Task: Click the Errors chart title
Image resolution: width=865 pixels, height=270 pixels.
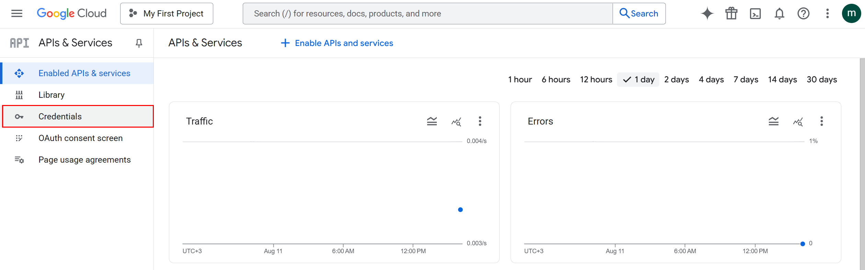Action: (x=540, y=121)
